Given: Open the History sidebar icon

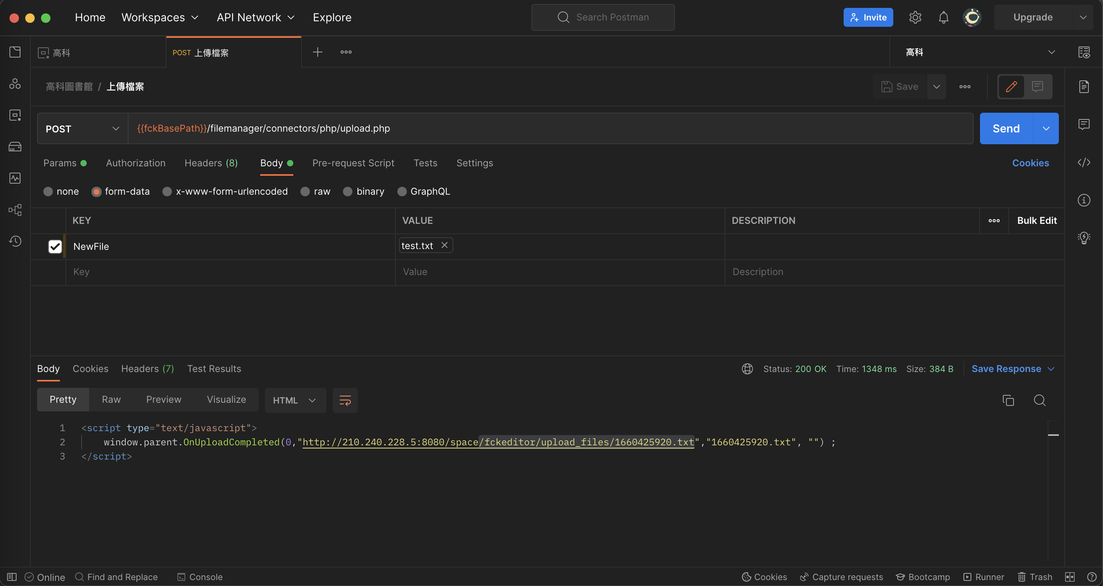Looking at the screenshot, I should [x=15, y=241].
